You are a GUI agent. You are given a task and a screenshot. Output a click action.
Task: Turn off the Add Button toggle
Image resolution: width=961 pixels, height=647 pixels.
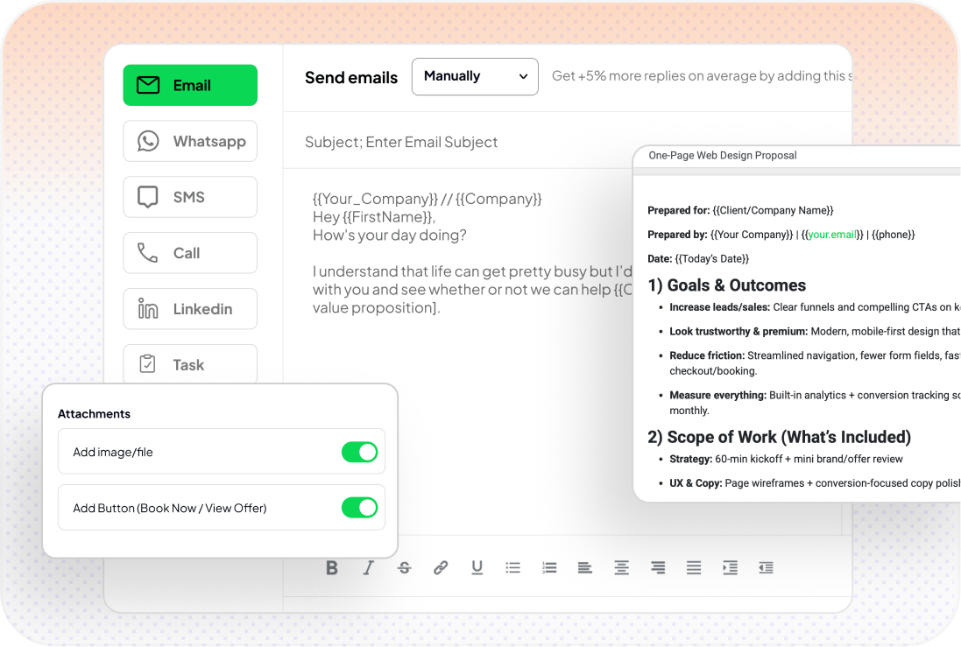[359, 508]
